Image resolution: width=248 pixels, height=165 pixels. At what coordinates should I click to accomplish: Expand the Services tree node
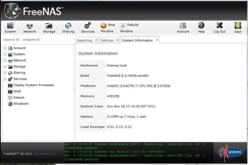(x=5, y=79)
